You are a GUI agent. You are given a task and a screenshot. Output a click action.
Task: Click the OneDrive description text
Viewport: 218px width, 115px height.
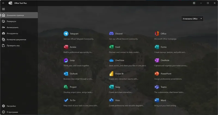click(128, 66)
